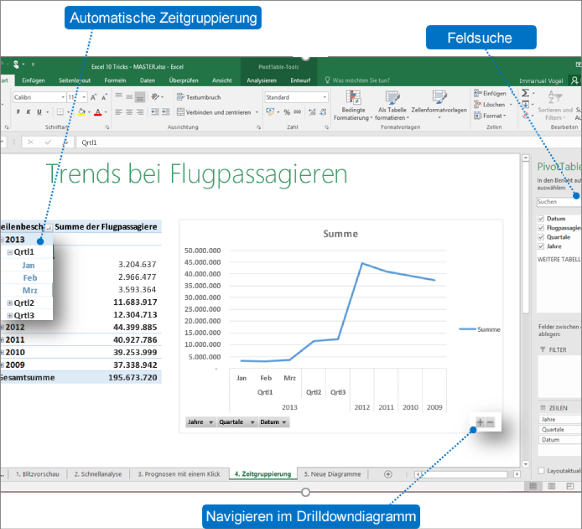Image resolution: width=582 pixels, height=529 pixels.
Task: Apply yellow fill color
Action: pyautogui.click(x=81, y=112)
